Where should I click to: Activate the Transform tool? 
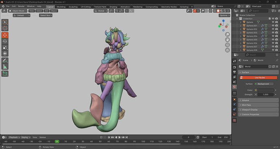point(5,53)
